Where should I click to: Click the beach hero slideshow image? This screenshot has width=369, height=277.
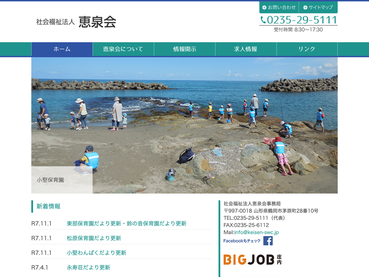click(x=184, y=125)
